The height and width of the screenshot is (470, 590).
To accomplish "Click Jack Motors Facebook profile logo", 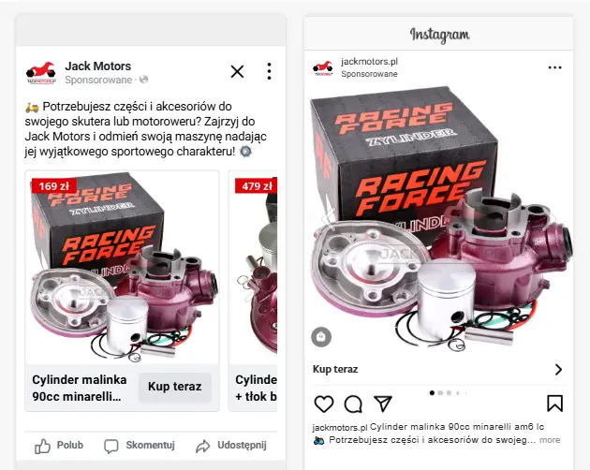I will point(41,71).
